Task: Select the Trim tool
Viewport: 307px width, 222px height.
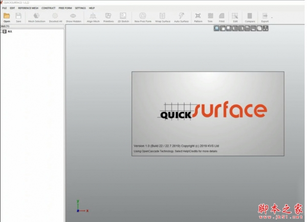Action: [x=210, y=17]
